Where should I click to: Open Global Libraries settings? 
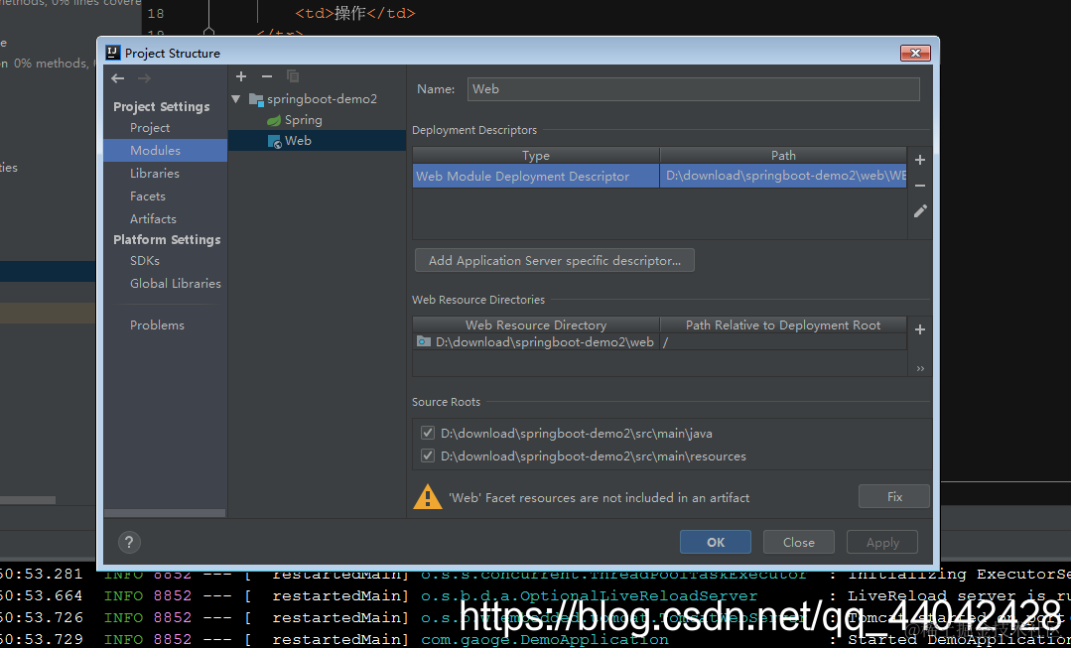point(176,284)
